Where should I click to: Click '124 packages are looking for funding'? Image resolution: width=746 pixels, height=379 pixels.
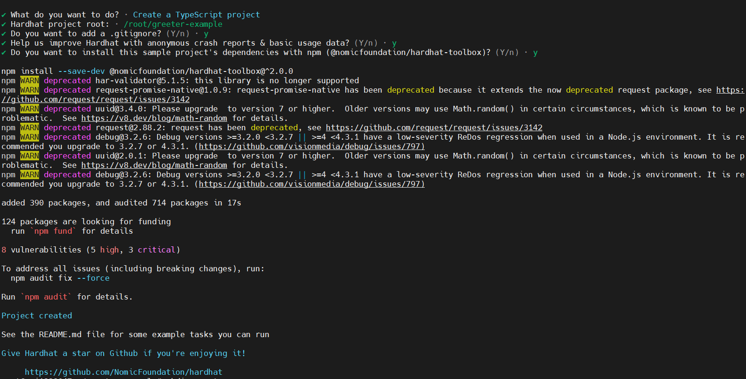click(x=86, y=221)
